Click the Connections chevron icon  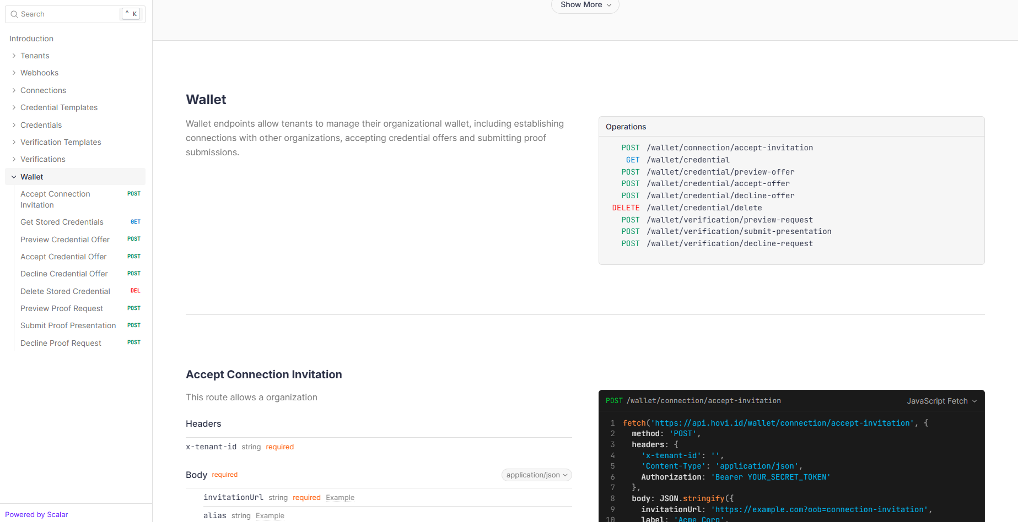coord(14,90)
